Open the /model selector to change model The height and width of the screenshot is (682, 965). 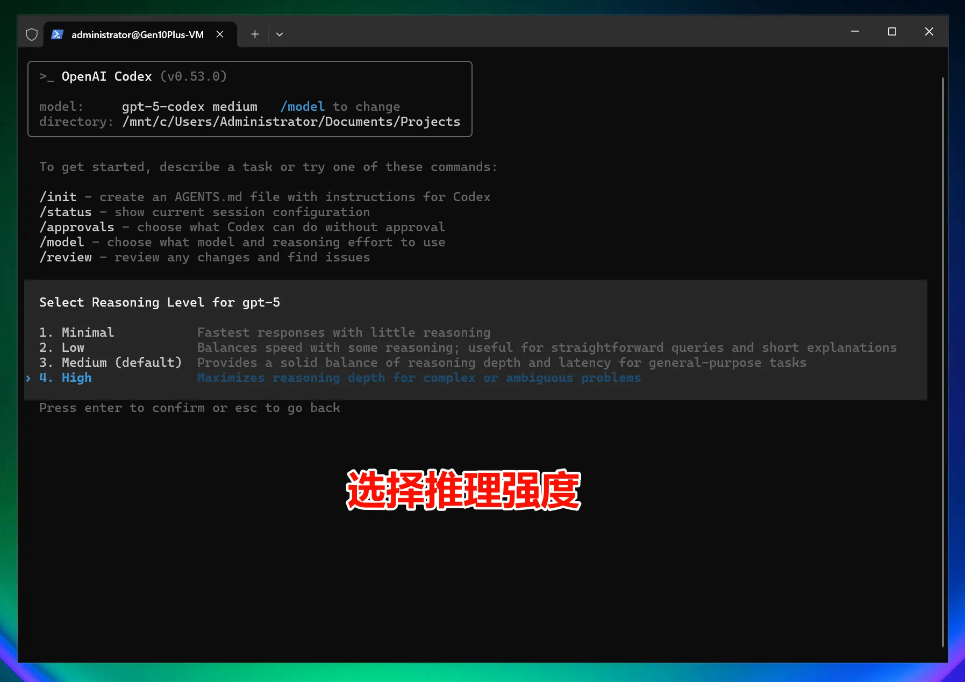pos(302,106)
